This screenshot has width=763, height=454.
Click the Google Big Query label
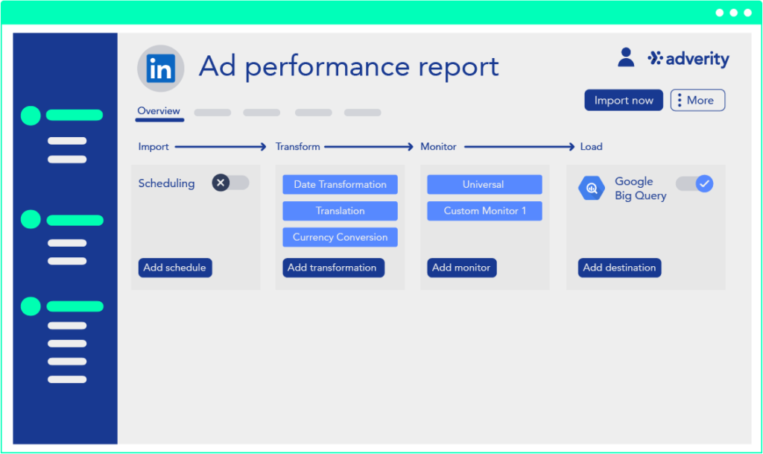pyautogui.click(x=640, y=189)
